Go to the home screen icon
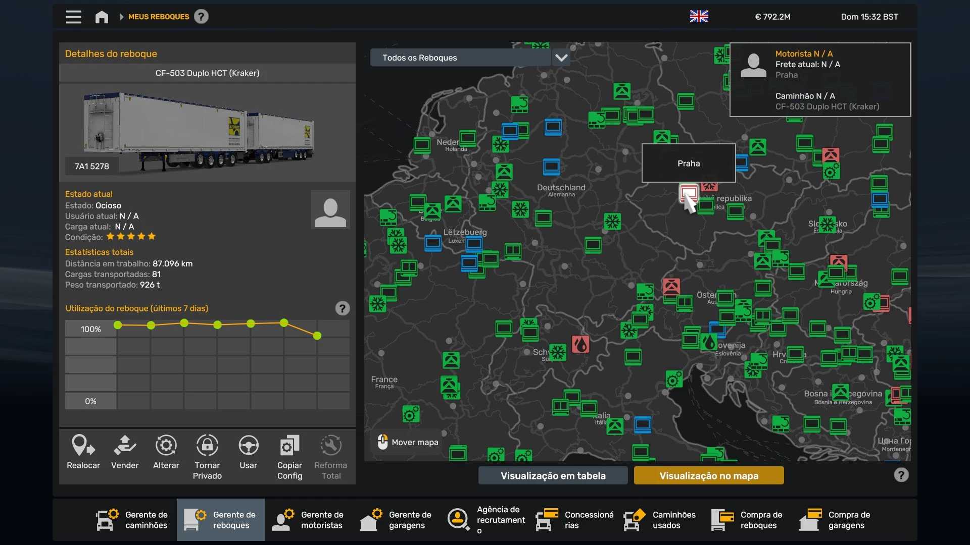Viewport: 970px width, 545px height. pos(102,17)
